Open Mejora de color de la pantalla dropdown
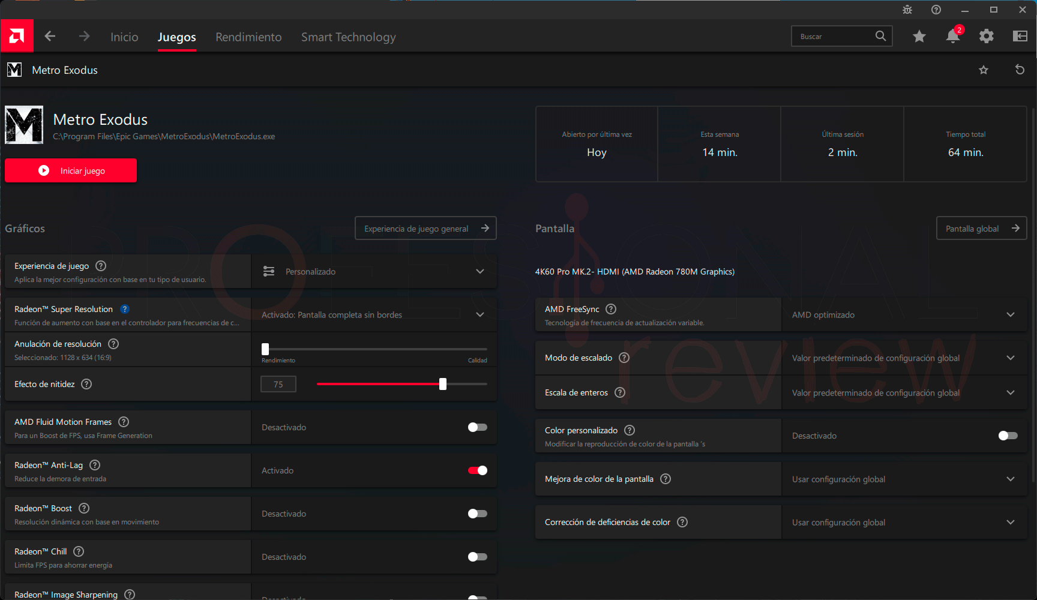Screen dimensions: 1037x600 (x=904, y=479)
